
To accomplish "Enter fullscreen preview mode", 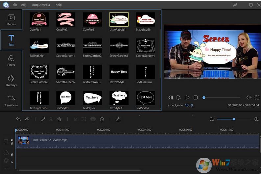I will click(257, 97).
